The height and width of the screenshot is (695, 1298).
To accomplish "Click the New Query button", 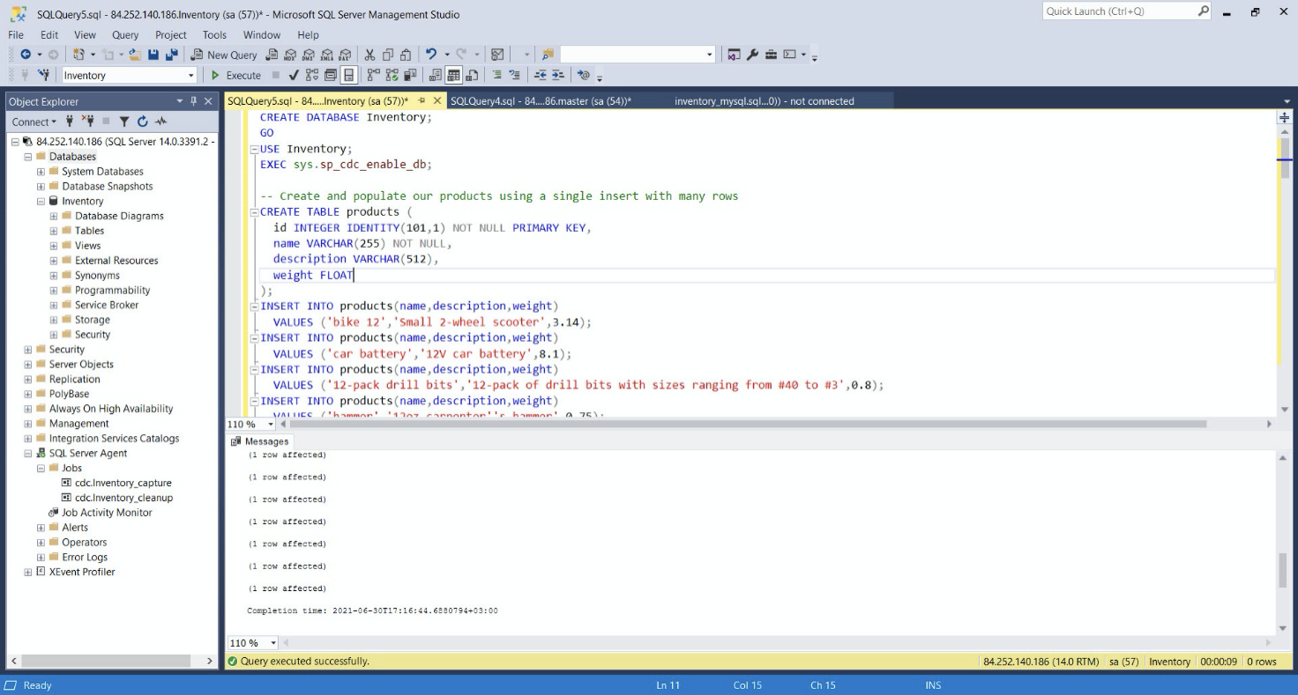I will (x=223, y=55).
